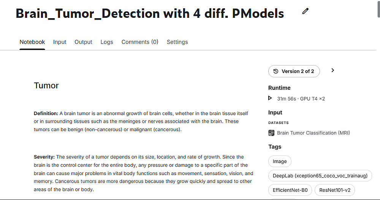The height and width of the screenshot is (200, 380).
Task: Select the DeepLab xception65 tag
Action: [x=320, y=176]
